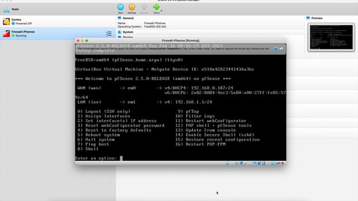Viewport: 358px width, 201px height.
Task: Click the LAN address 192.168.1.1/24
Action: [x=194, y=102]
